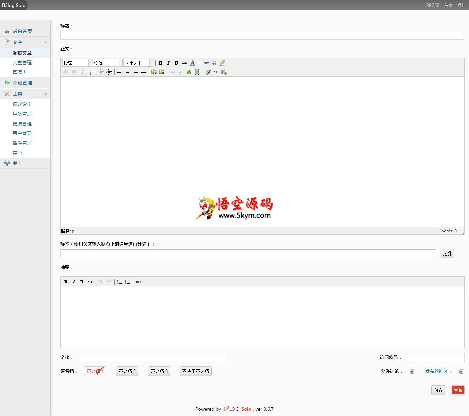Click the outdent icon in the body toolbar
The height and width of the screenshot is (416, 469).
point(101,72)
